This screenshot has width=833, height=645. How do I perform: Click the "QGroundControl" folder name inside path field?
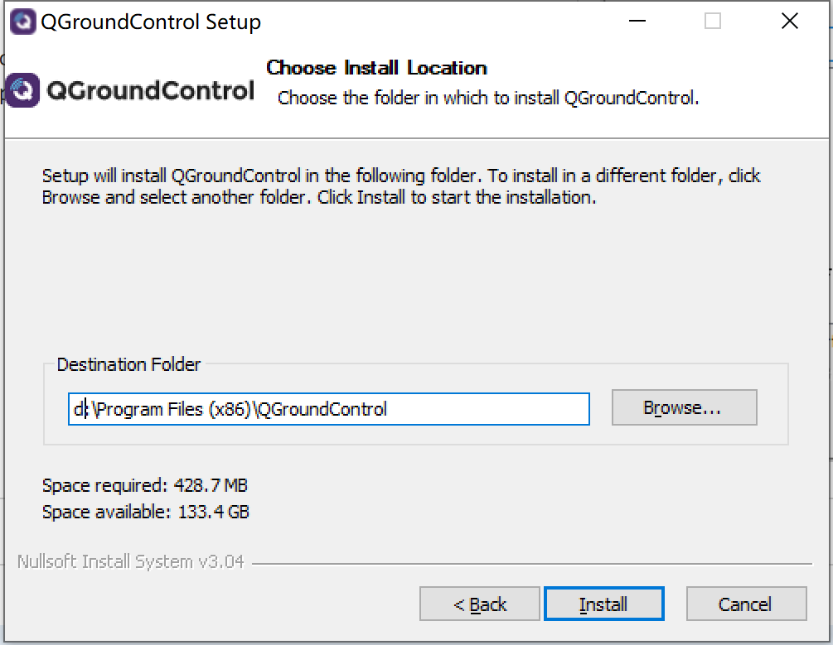pyautogui.click(x=322, y=409)
